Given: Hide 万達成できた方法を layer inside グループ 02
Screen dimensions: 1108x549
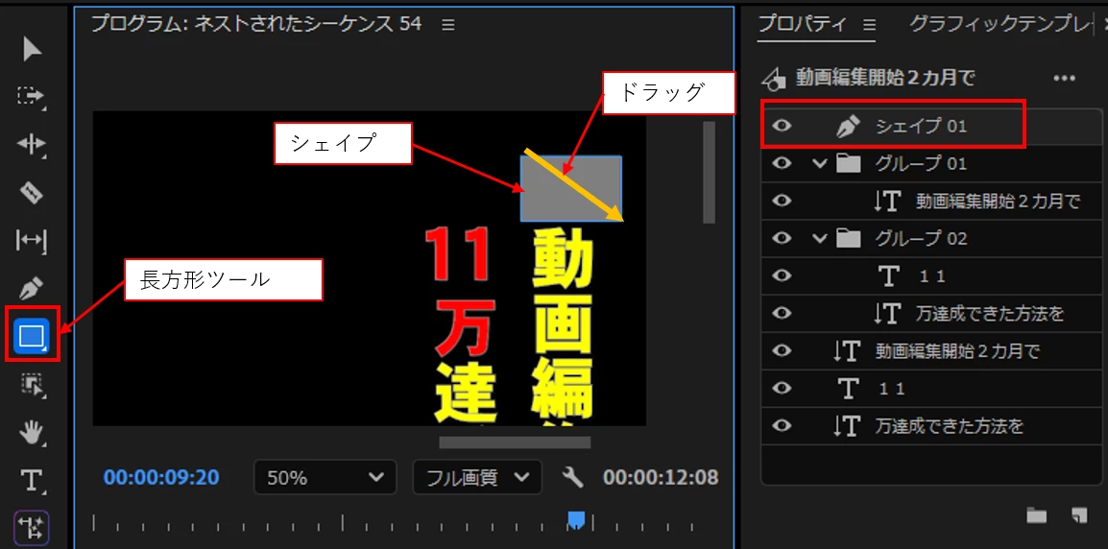Looking at the screenshot, I should tap(781, 313).
